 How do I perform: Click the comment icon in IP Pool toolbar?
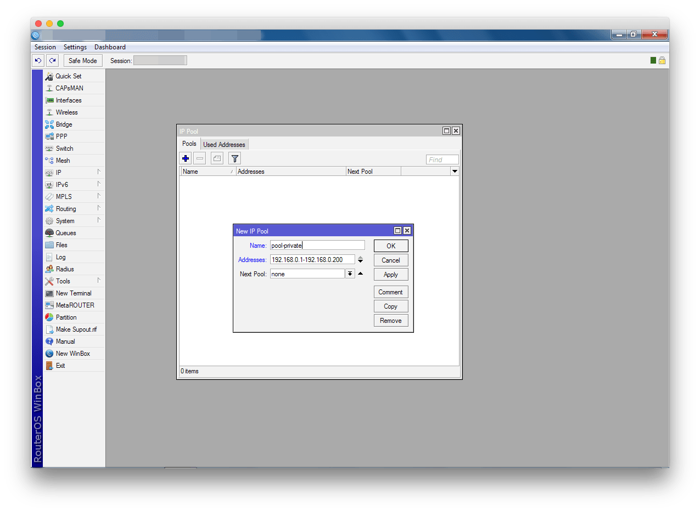point(217,158)
